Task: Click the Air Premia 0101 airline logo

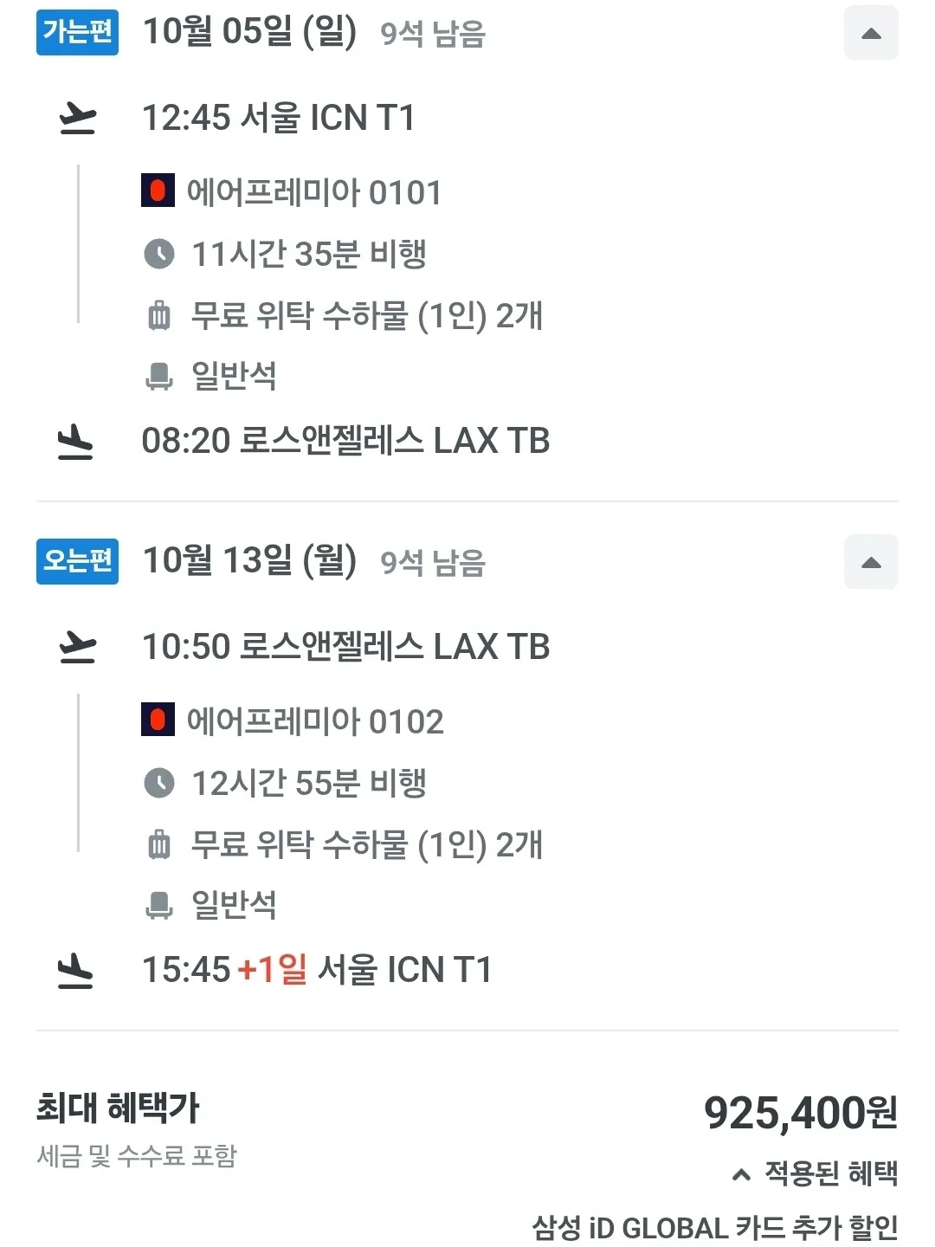Action: pos(158,191)
